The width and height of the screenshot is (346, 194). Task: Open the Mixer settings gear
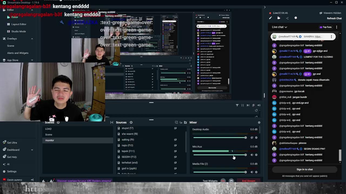(x=259, y=123)
